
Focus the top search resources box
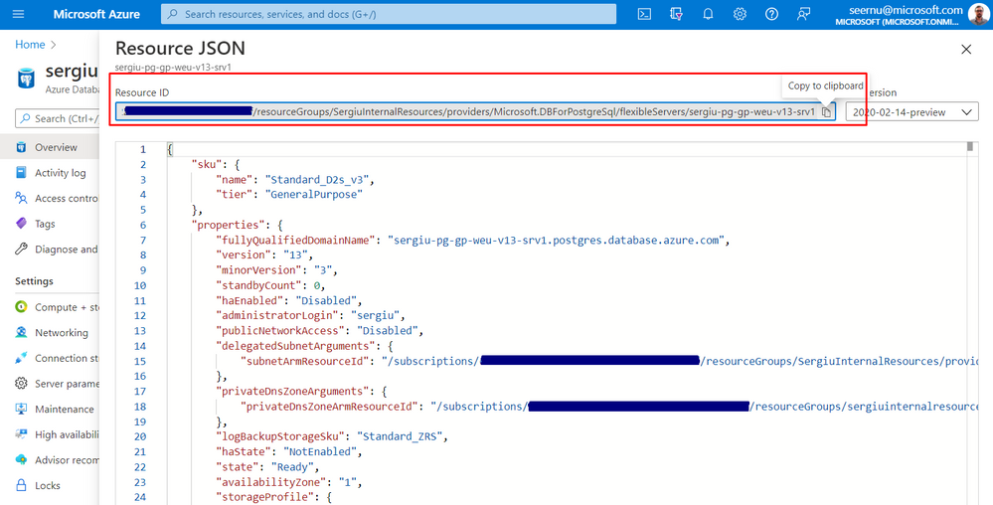click(x=389, y=14)
